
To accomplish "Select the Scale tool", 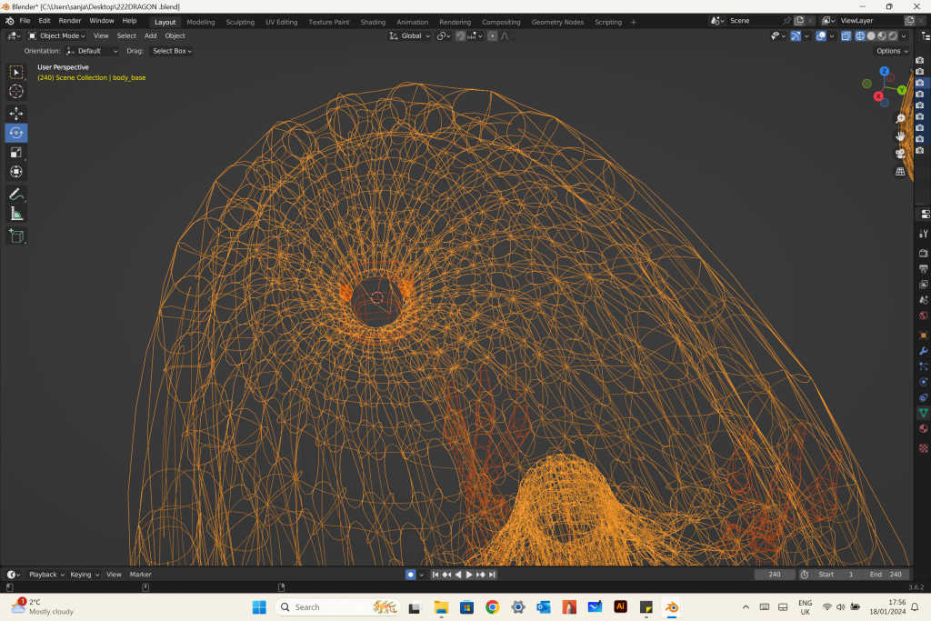I will coord(16,153).
